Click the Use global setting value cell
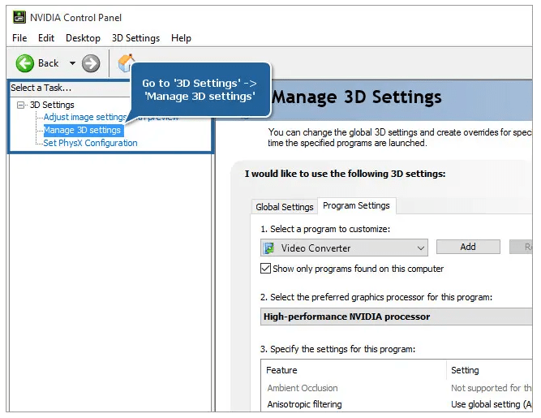 (x=492, y=404)
